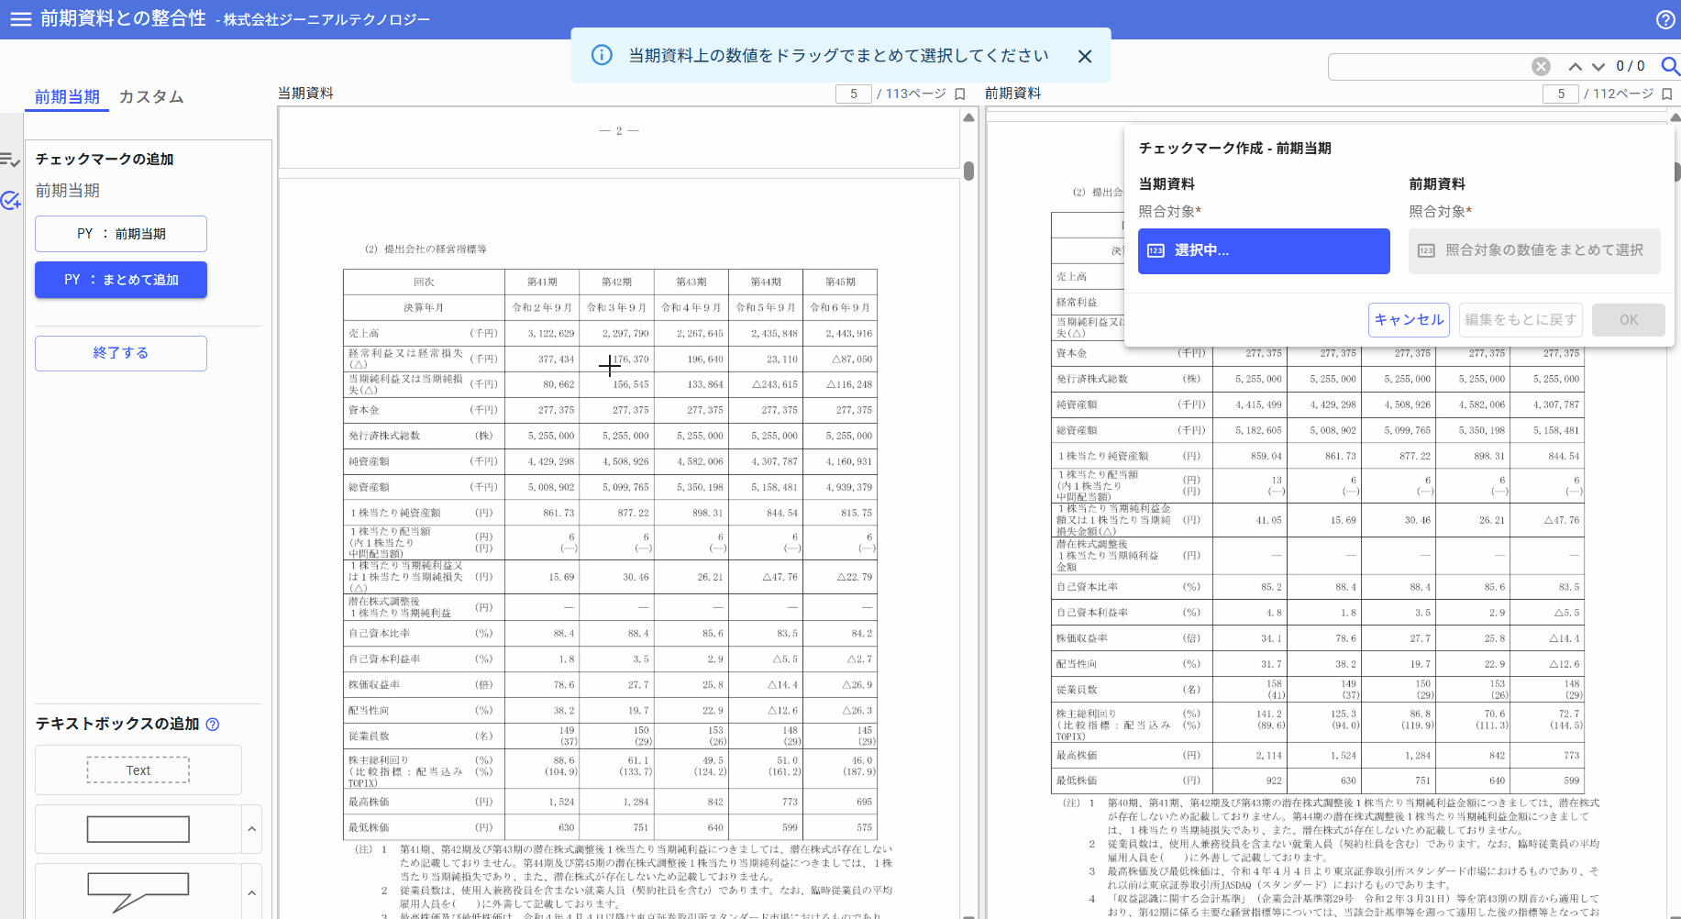Click 4,939,379 in 総資産額 row

click(x=848, y=488)
